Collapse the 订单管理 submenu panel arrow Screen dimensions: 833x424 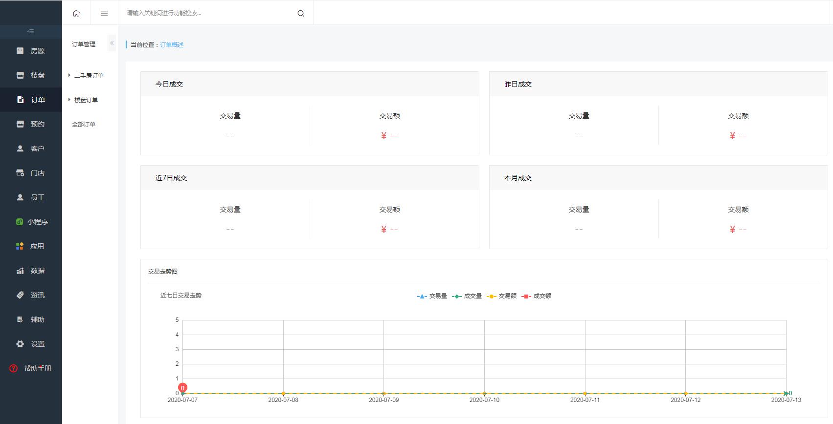112,43
